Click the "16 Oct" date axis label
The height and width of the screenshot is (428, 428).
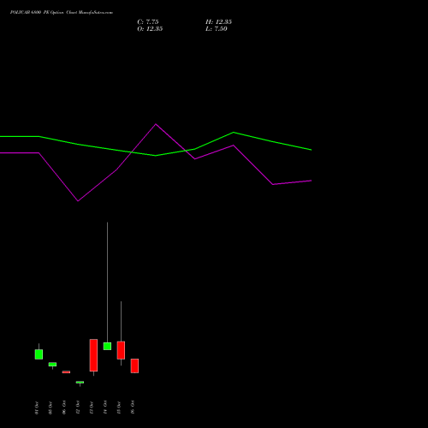[x=133, y=407]
